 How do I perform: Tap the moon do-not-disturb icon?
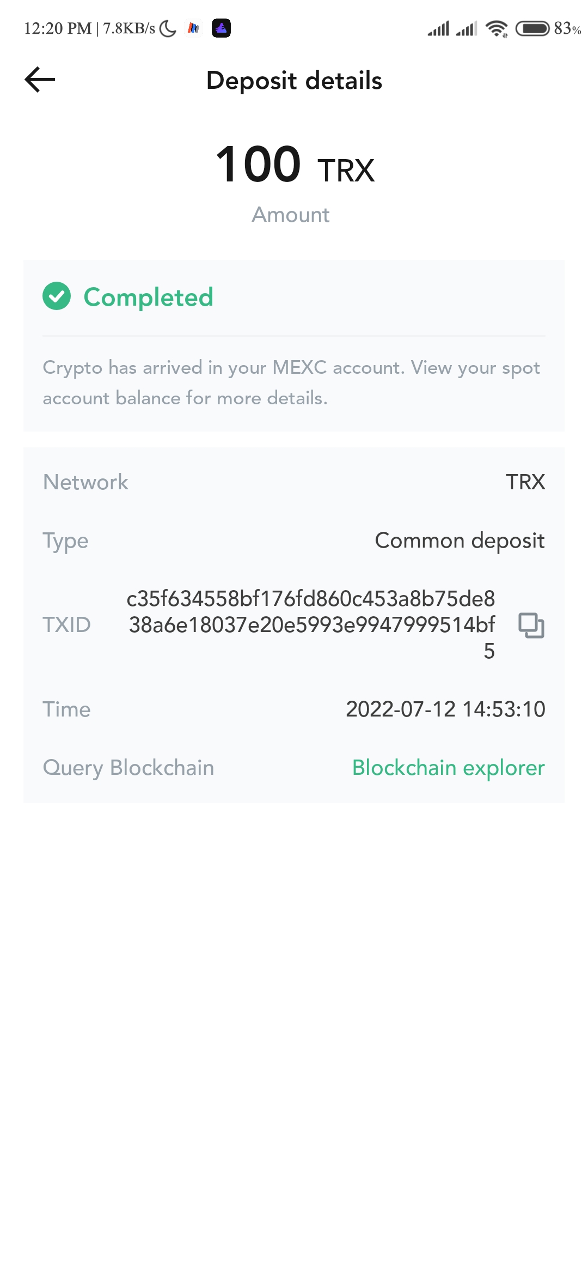pyautogui.click(x=168, y=28)
